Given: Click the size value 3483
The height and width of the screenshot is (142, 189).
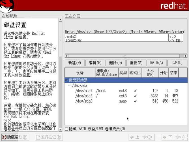Looking at the screenshot, I should pyautogui.click(x=154, y=96).
